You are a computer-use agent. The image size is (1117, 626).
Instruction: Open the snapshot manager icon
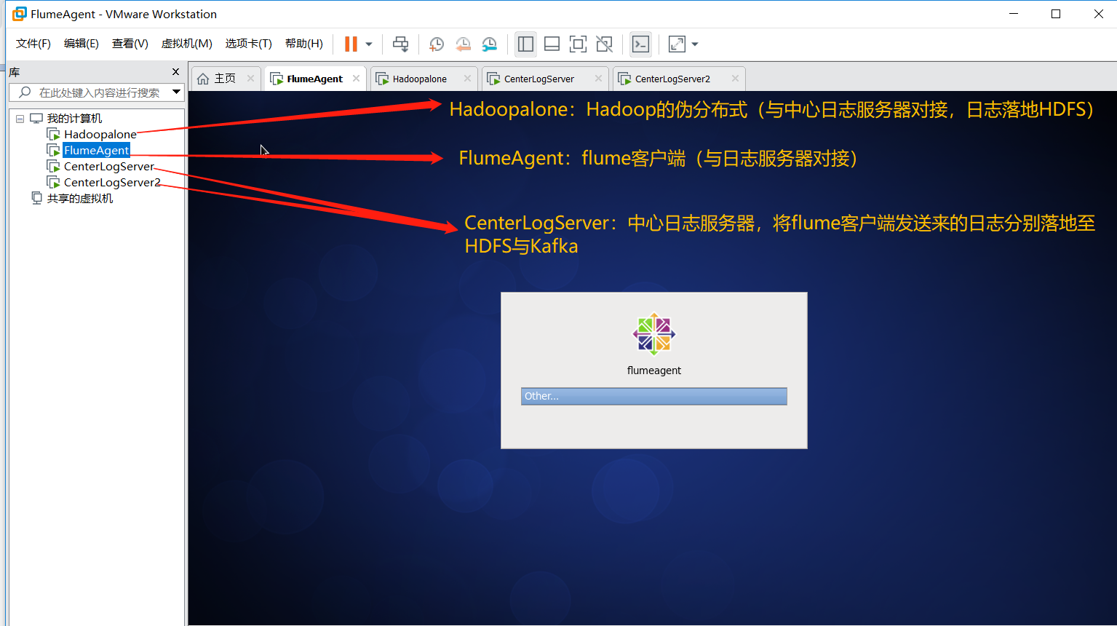click(490, 44)
